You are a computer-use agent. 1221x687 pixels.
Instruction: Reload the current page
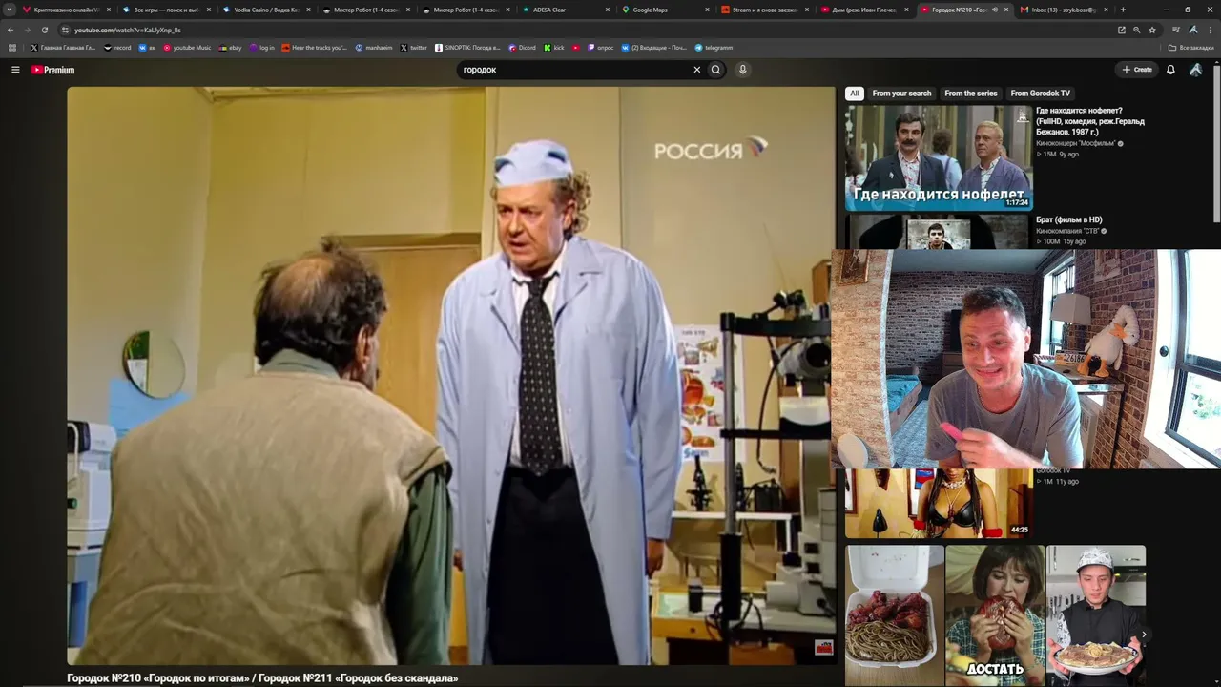(x=44, y=30)
